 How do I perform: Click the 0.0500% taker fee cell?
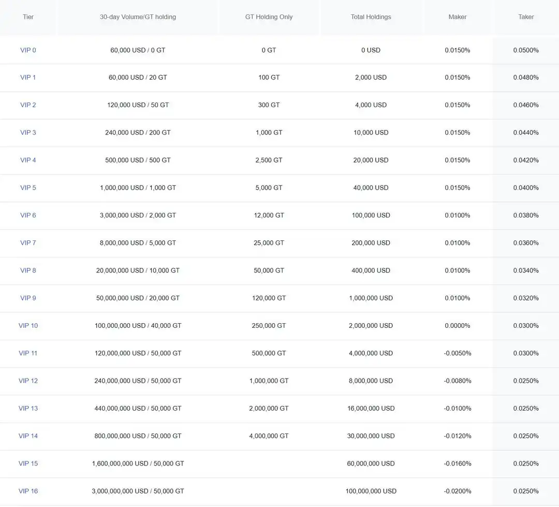[x=526, y=50]
